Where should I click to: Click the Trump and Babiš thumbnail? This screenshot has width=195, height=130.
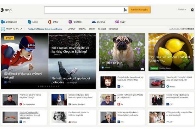tap(157, 99)
